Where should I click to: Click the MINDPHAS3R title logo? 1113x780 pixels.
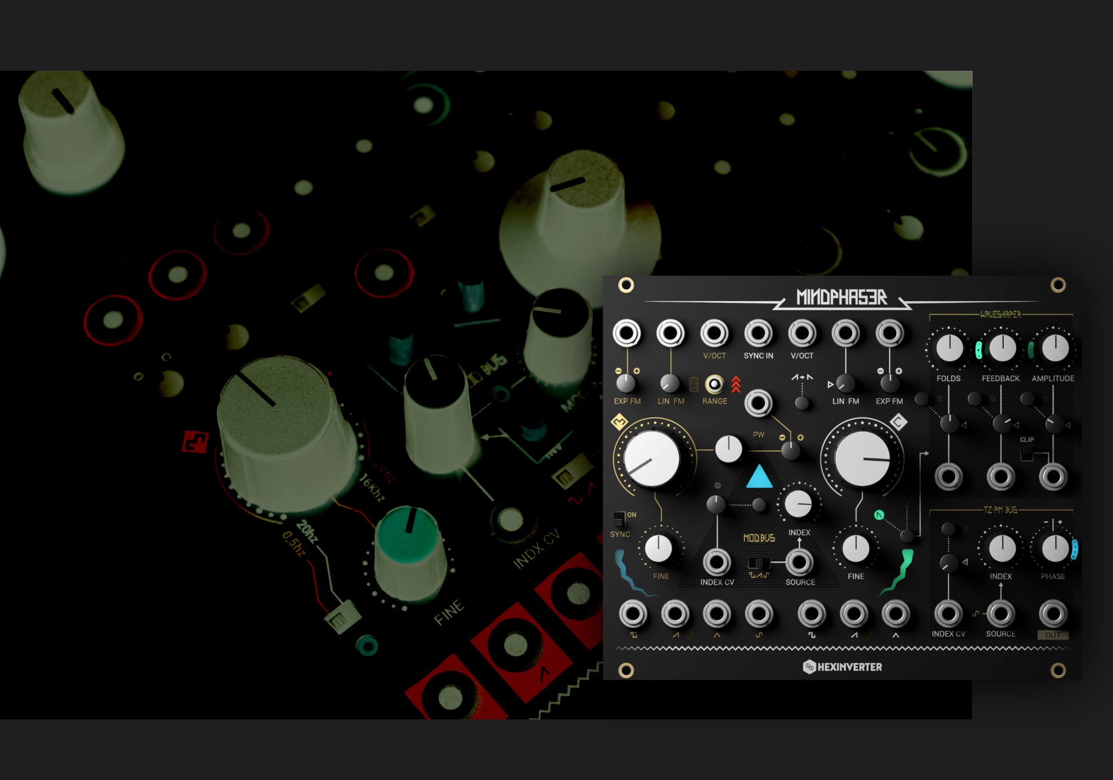(841, 297)
